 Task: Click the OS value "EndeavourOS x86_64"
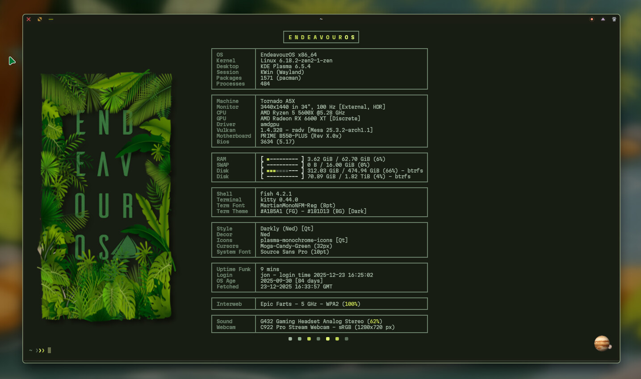289,55
